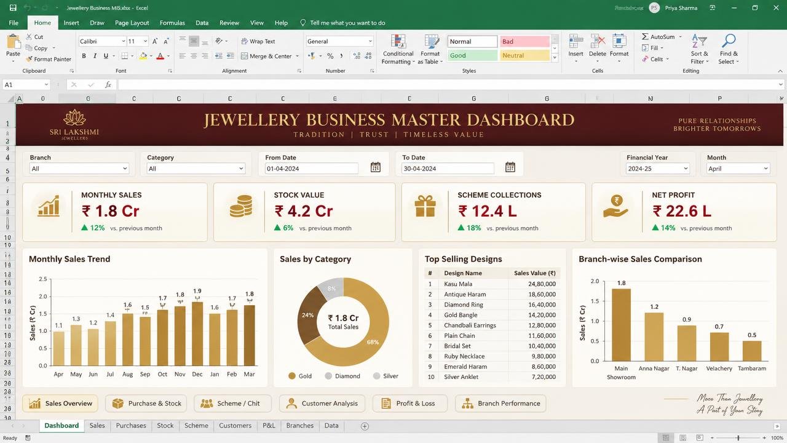The width and height of the screenshot is (787, 443).
Task: Switch to the P&L sheet tab
Action: (x=269, y=426)
